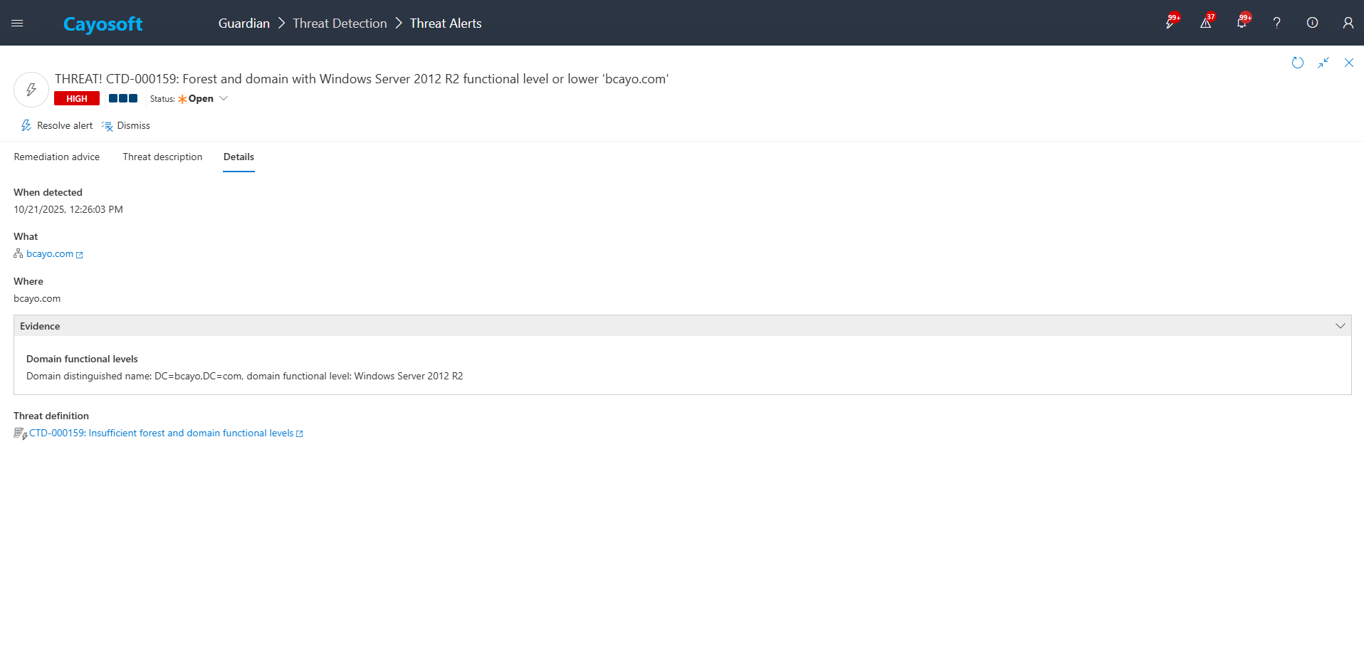1364x647 pixels.
Task: Go to Threat Detection in breadcrumb
Action: point(340,23)
